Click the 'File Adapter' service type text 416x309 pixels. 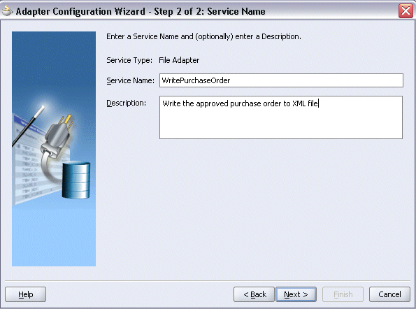coord(179,60)
